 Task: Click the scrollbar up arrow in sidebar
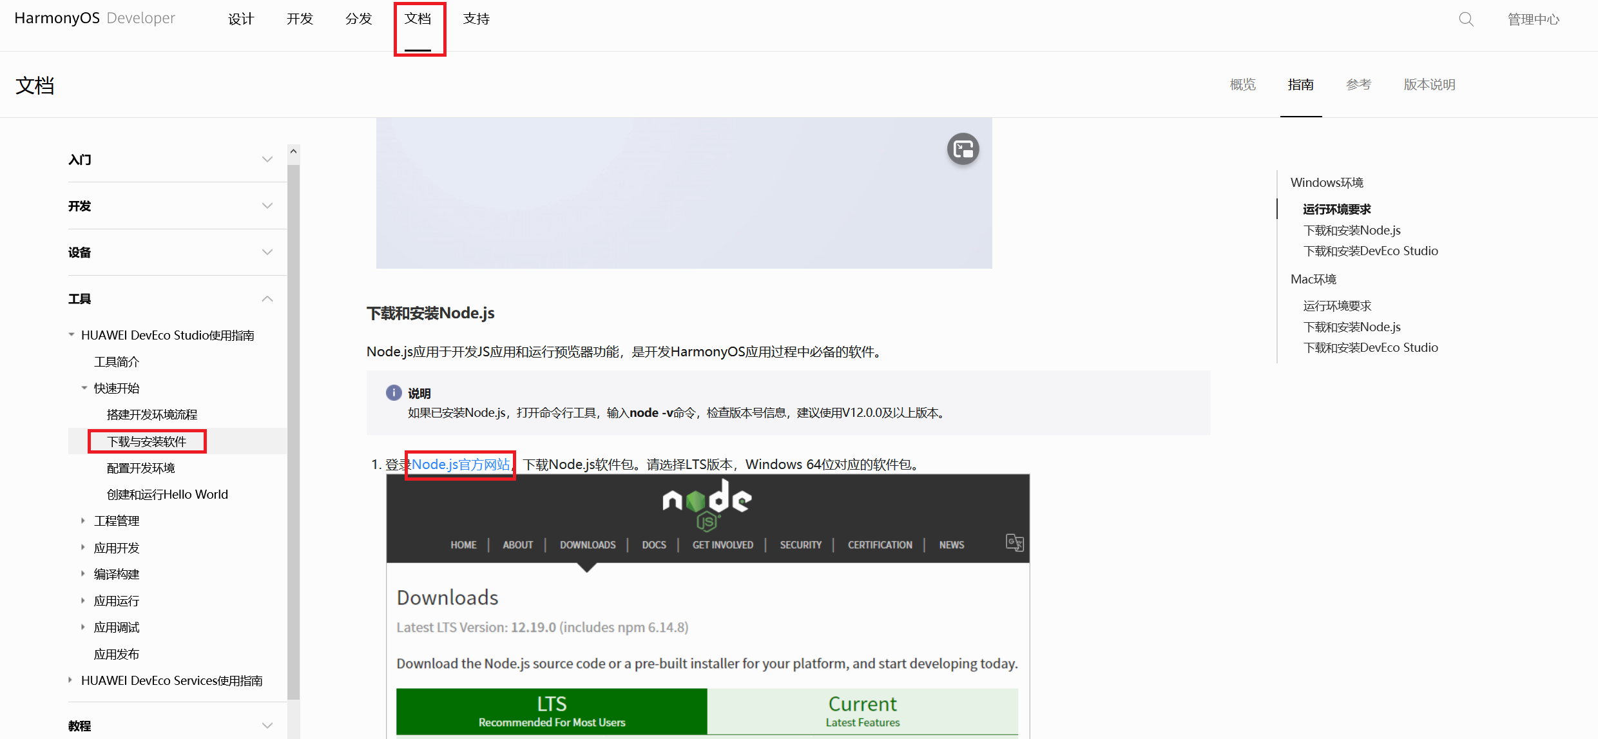pyautogui.click(x=293, y=151)
